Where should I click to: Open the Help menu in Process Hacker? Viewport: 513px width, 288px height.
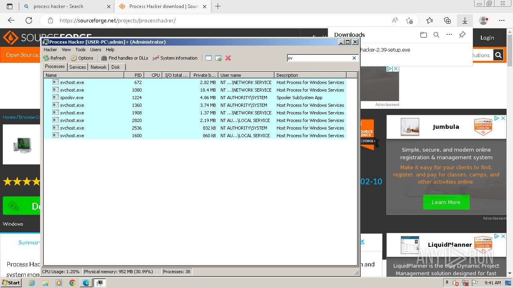(x=110, y=50)
